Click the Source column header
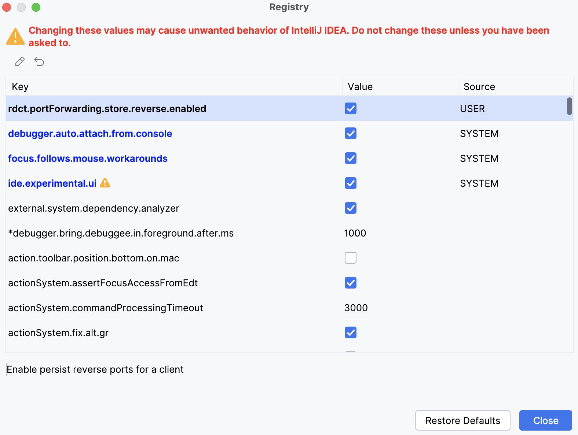578x435 pixels. click(479, 87)
